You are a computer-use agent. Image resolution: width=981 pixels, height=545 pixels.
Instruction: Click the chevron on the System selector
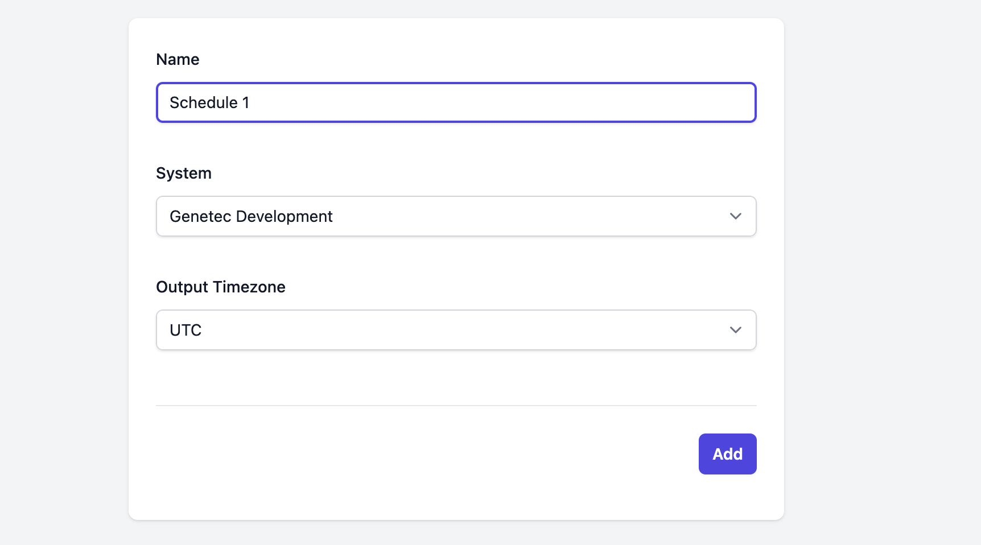coord(736,216)
